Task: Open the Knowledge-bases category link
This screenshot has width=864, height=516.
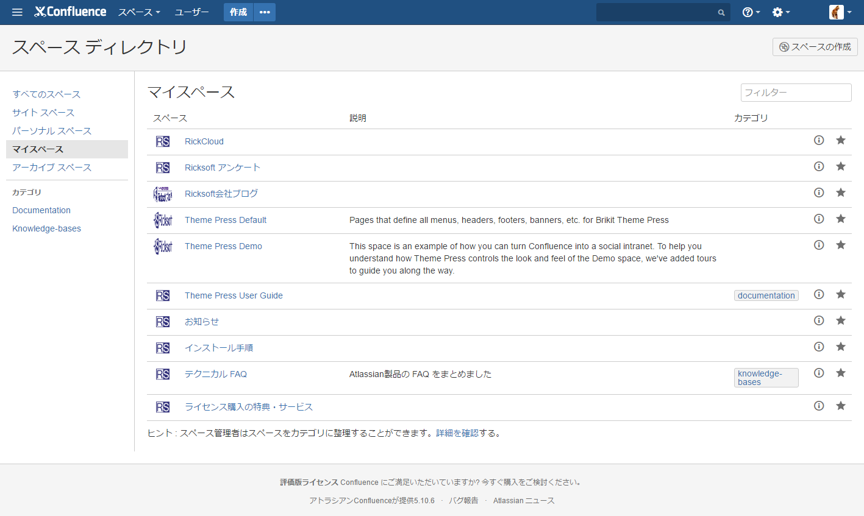Action: pos(46,228)
